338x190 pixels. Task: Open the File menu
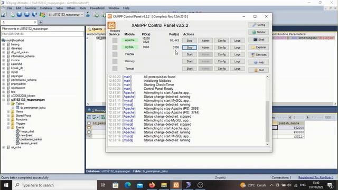coord(10,8)
